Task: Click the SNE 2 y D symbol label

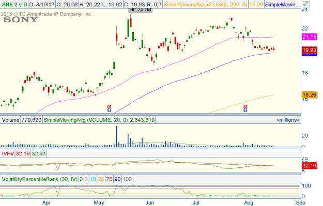Action: 14,5
